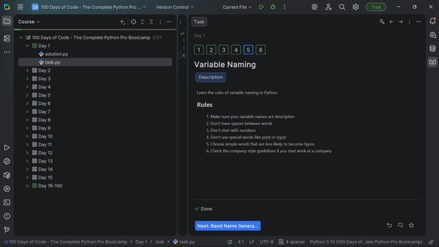Click the Trial license badge

(x=376, y=7)
